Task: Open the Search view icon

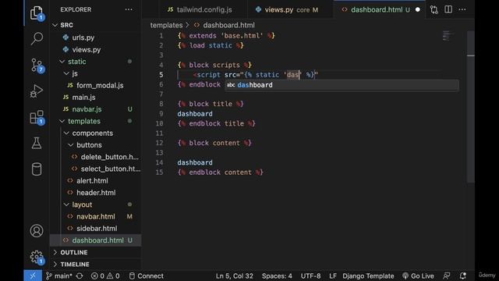Action: coord(37,38)
